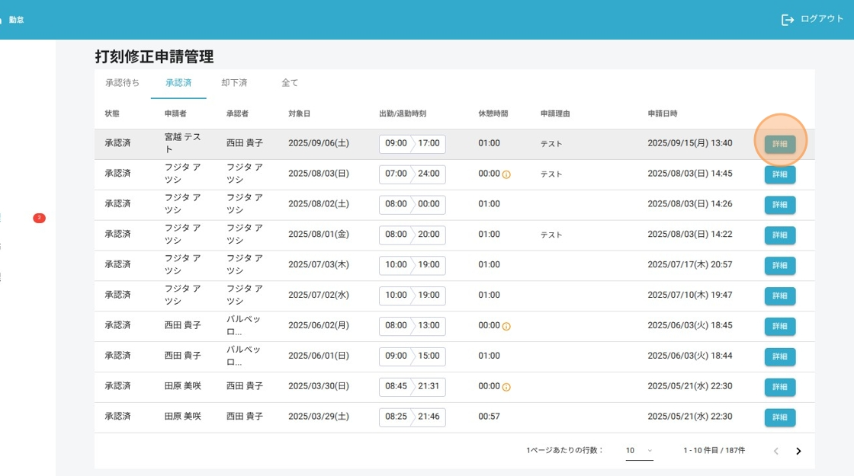Click the logout door icon
Screen dimensions: 854x476
787,20
